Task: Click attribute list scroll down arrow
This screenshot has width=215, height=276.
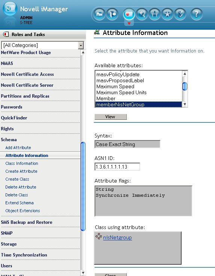Action: [x=185, y=104]
